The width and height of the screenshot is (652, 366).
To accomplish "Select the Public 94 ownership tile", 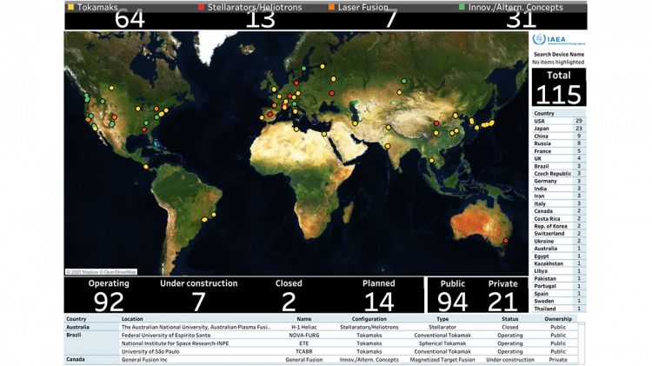I will pos(452,296).
